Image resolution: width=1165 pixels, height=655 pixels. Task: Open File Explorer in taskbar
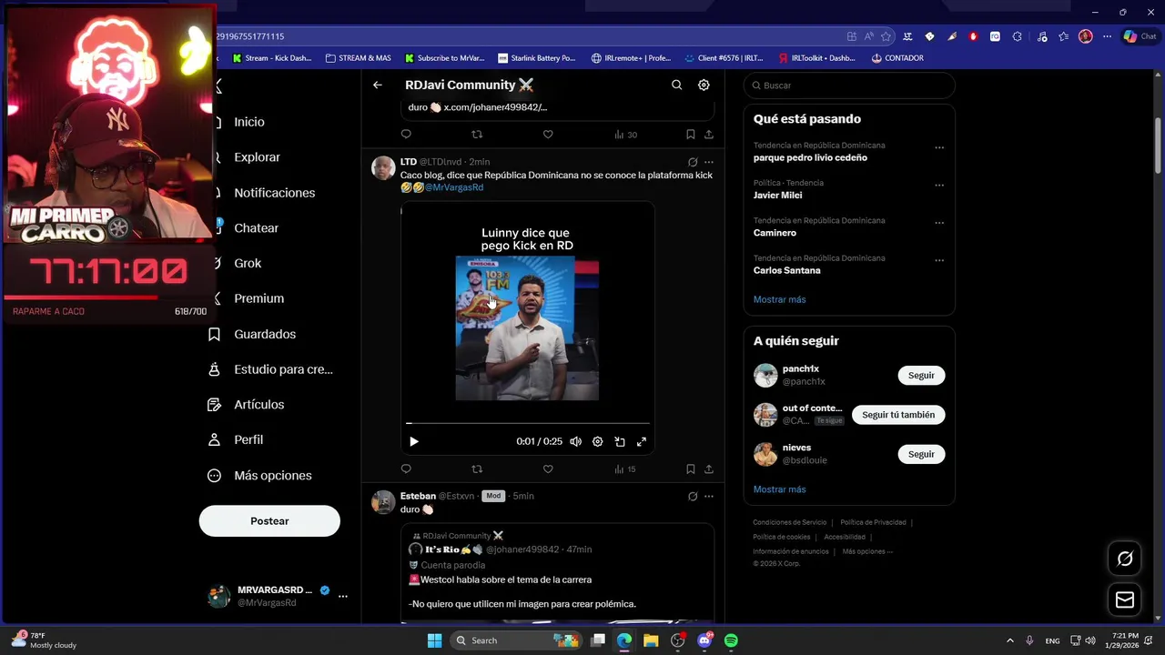point(651,640)
